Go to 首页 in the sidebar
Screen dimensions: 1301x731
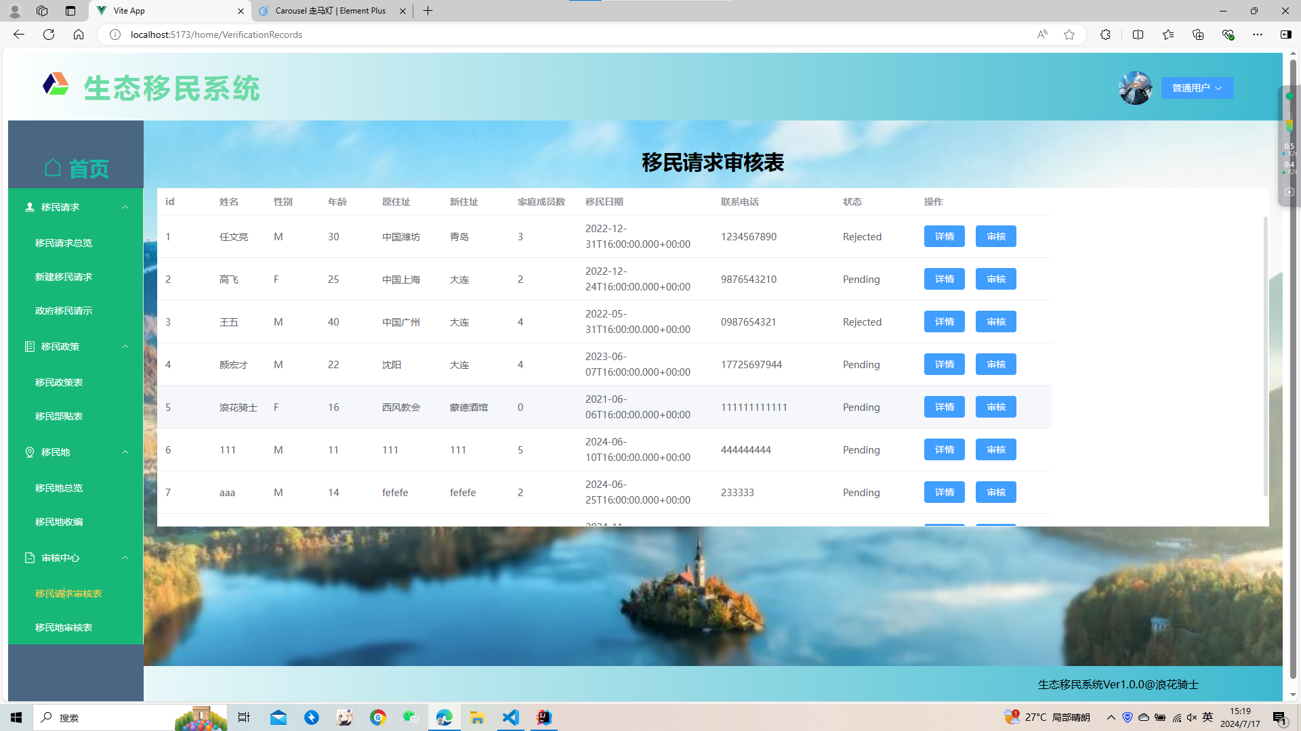click(76, 168)
